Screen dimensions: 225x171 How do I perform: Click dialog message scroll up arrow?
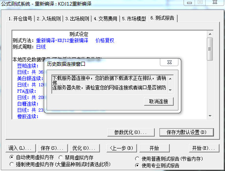pos(170,79)
